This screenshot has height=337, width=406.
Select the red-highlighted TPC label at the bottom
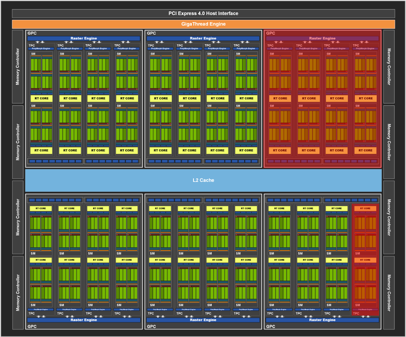[x=356, y=313]
